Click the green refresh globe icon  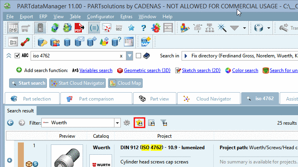pos(55,28)
